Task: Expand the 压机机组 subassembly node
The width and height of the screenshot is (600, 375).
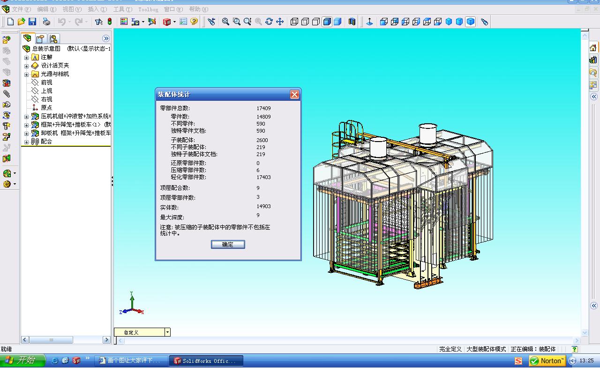Action: tap(27, 117)
